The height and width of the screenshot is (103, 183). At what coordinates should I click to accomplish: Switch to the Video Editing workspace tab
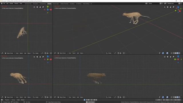coord(86,4)
